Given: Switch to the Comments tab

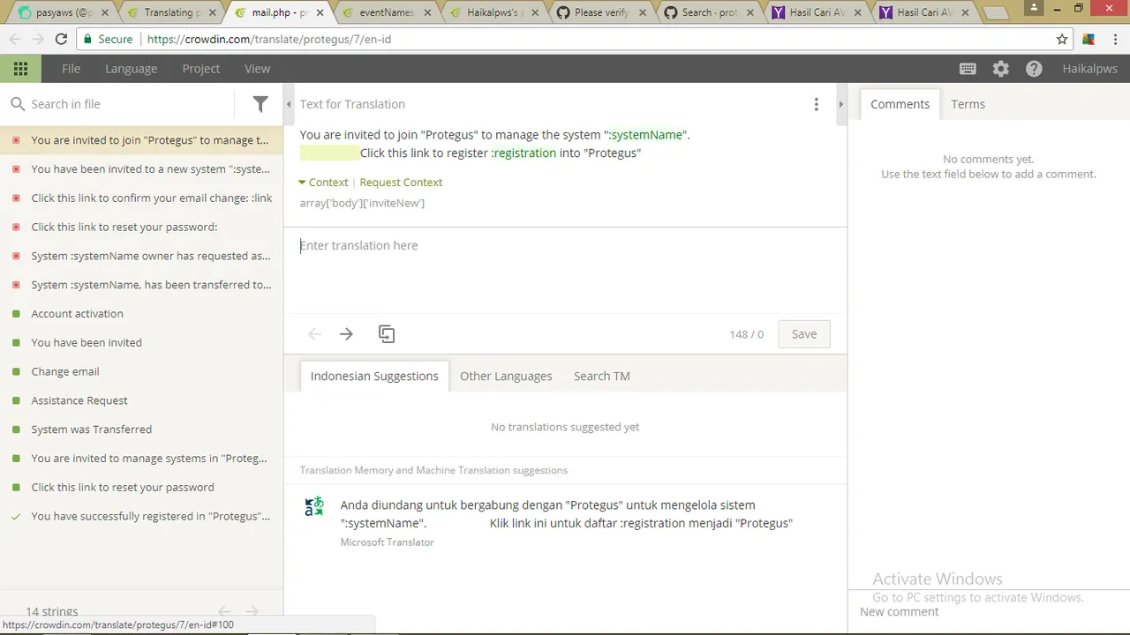Looking at the screenshot, I should [900, 104].
